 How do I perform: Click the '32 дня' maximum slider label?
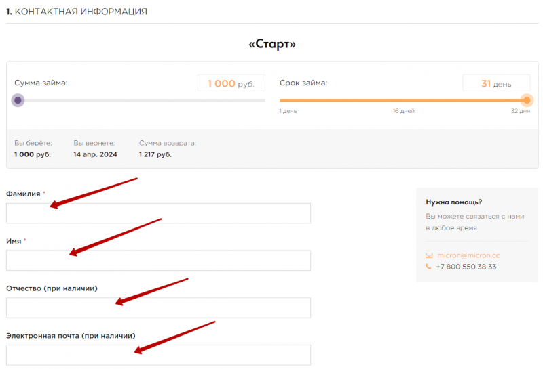pos(521,111)
